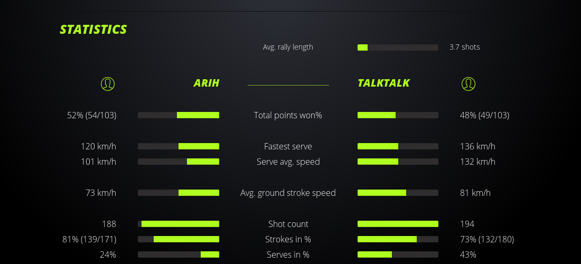Click the 3.7 shots value
Image resolution: width=581 pixels, height=264 pixels.
465,47
